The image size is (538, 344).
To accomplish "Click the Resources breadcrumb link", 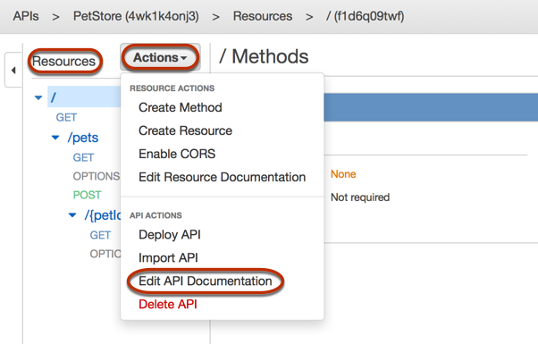I will click(263, 16).
